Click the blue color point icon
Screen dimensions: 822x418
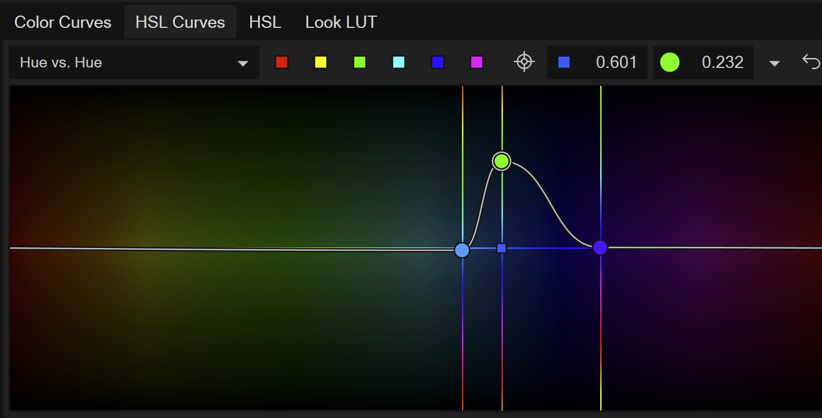tap(437, 62)
